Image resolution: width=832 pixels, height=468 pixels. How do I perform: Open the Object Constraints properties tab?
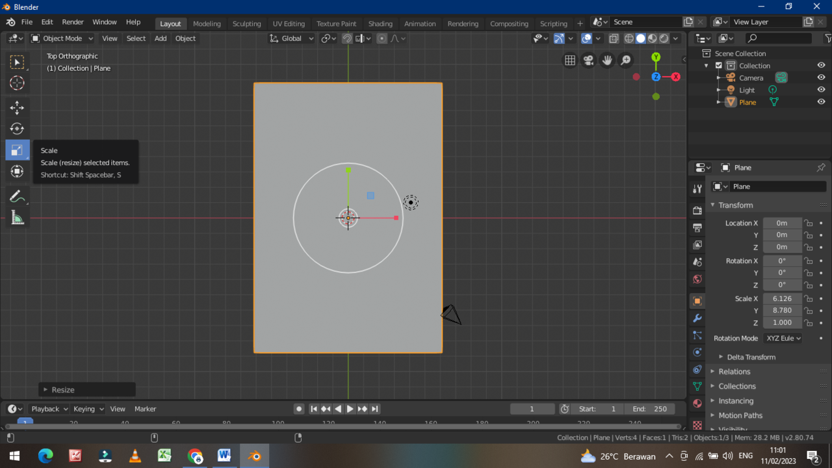click(697, 369)
